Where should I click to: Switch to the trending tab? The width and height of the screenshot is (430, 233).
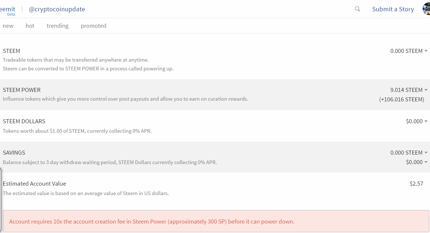(57, 26)
